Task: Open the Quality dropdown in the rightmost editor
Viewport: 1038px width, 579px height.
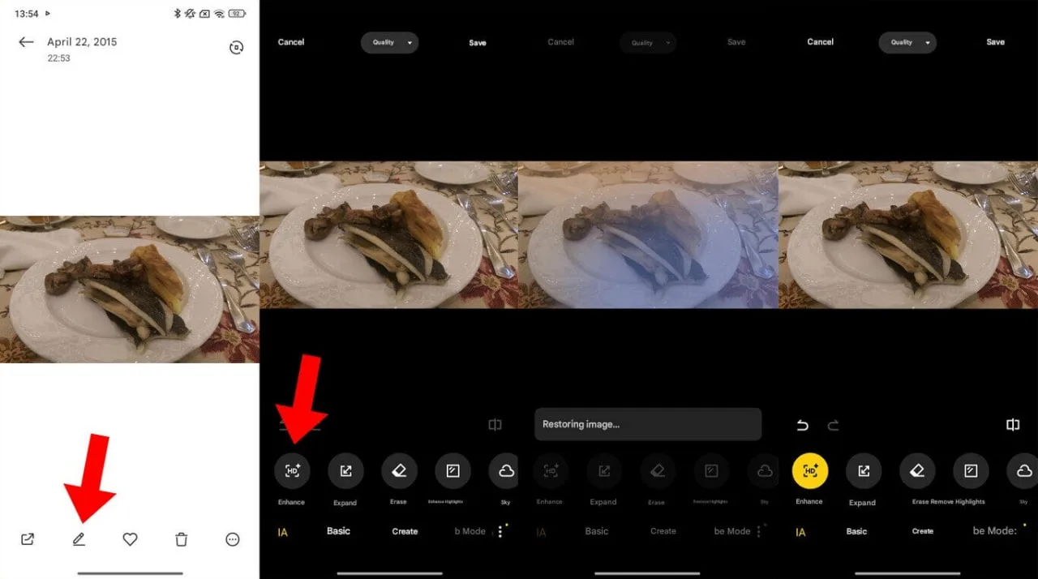Action: 907,42
